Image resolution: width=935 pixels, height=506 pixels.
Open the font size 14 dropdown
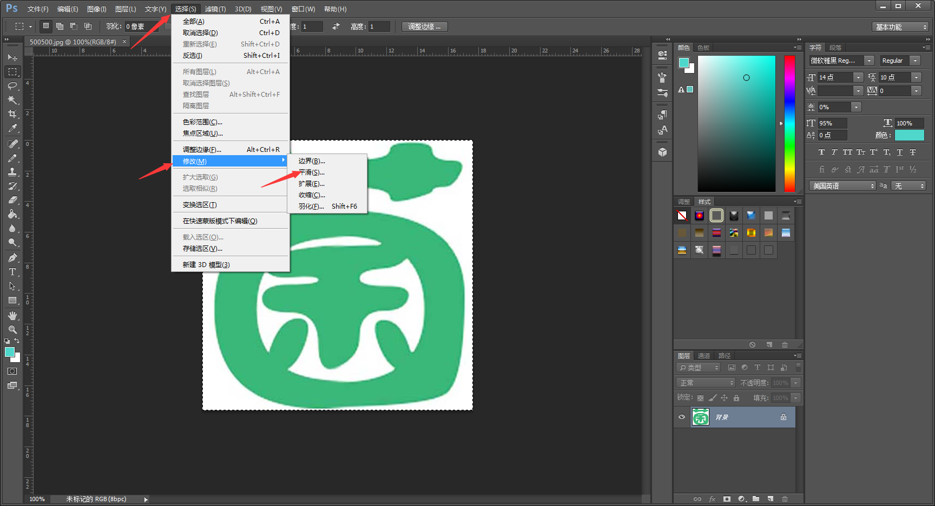coord(858,77)
